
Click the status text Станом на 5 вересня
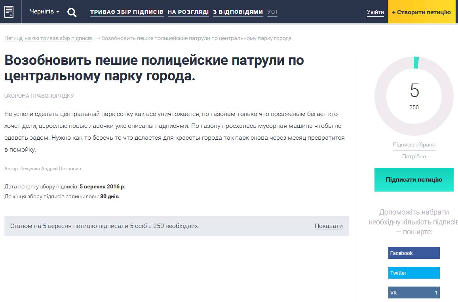point(105,226)
